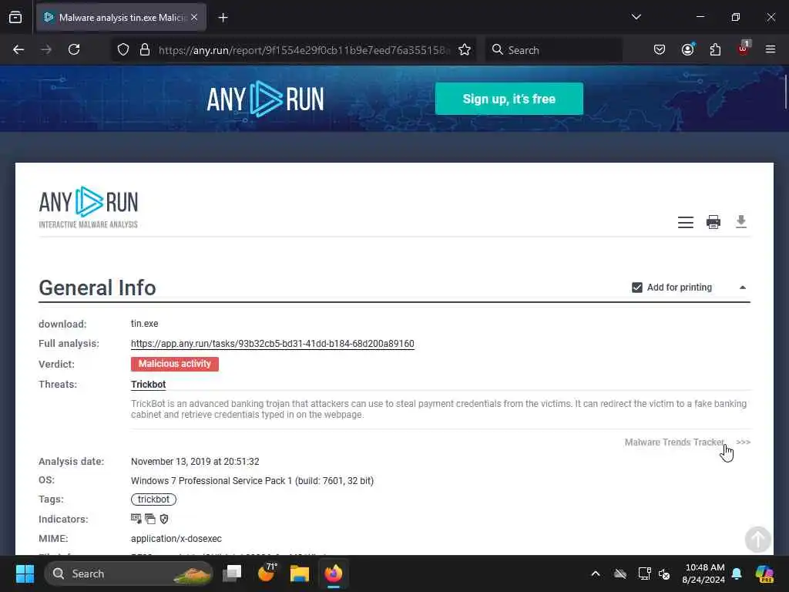789x592 pixels.
Task: Click the taskbar Search box
Action: (129, 573)
